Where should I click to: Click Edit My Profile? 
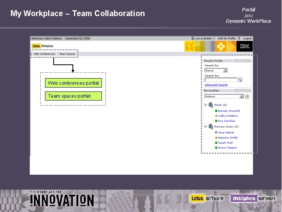(227, 38)
